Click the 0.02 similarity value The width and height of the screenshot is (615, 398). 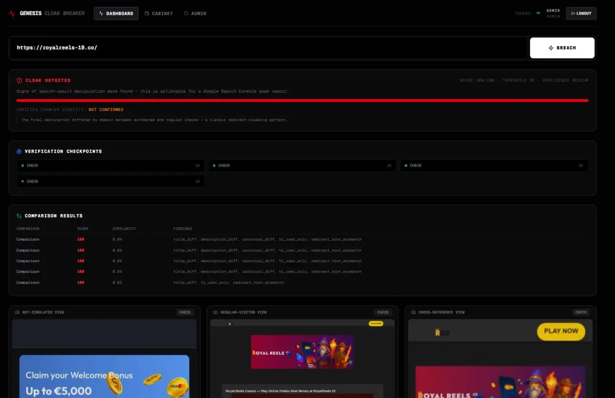pos(117,283)
